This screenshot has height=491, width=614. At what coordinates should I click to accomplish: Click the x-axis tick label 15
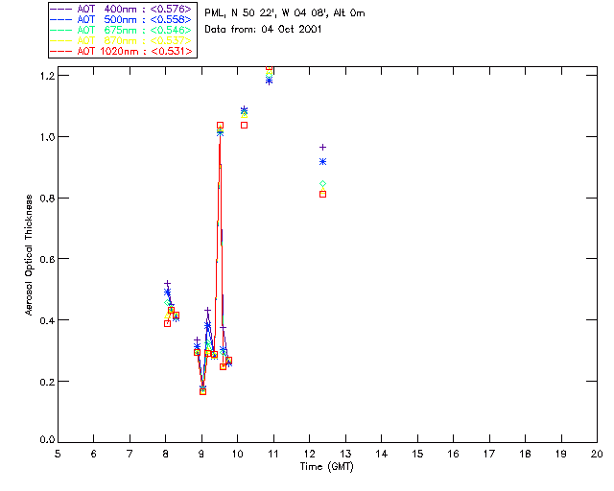click(x=417, y=454)
